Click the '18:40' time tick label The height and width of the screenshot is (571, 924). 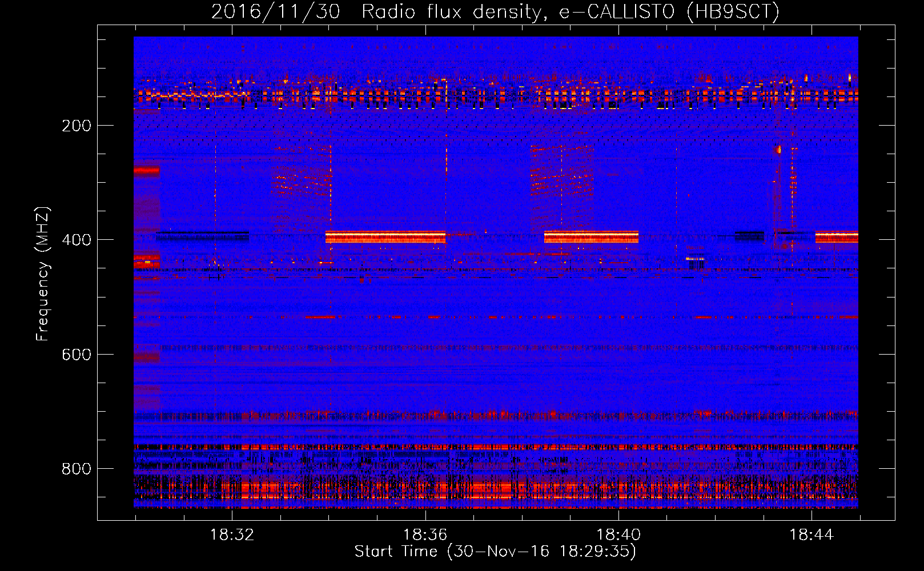tap(618, 535)
